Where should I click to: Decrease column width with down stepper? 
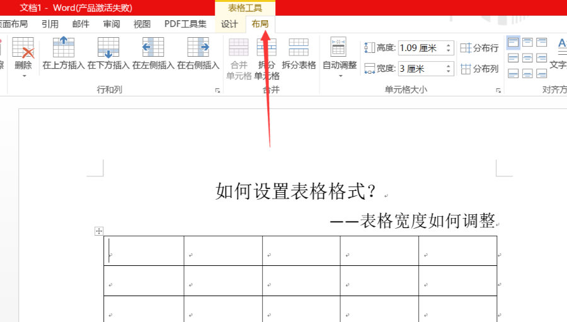pyautogui.click(x=449, y=72)
